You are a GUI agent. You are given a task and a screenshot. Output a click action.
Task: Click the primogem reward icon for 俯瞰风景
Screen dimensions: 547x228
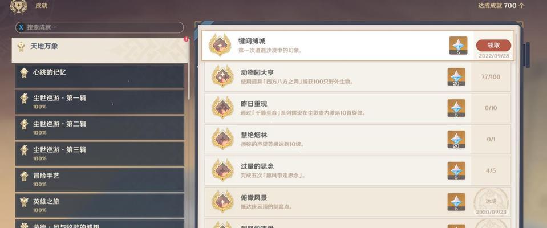(x=456, y=202)
